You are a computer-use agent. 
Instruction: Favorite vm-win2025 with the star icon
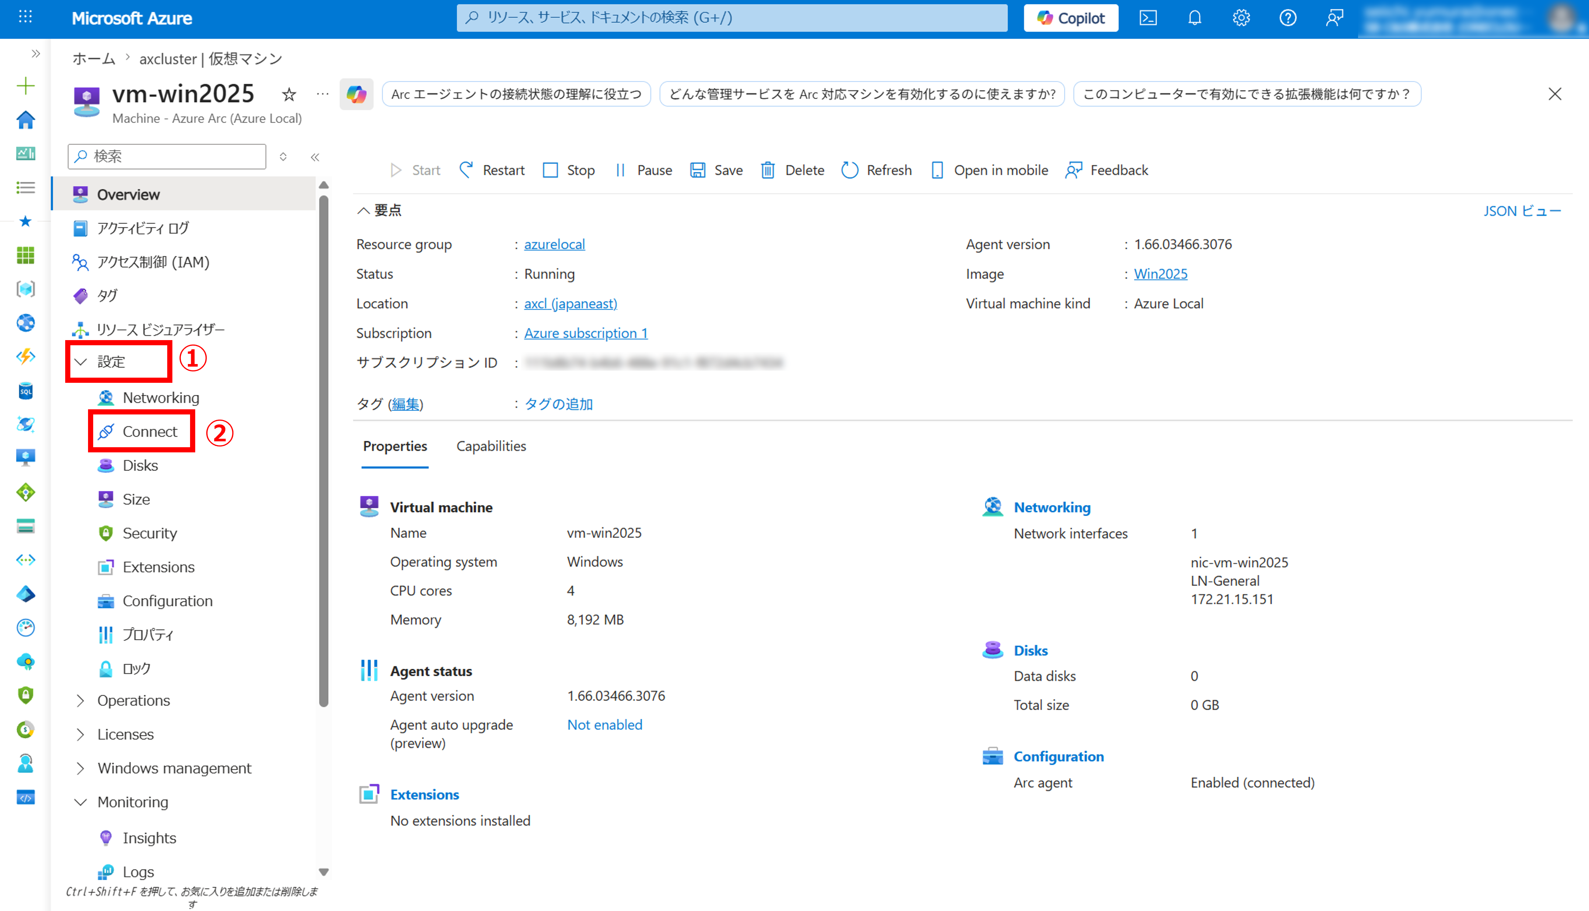tap(289, 95)
